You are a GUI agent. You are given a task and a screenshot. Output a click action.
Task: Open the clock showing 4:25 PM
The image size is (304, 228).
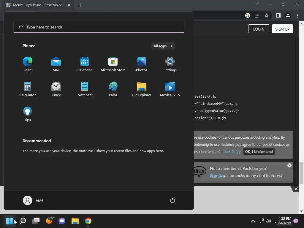click(x=283, y=221)
